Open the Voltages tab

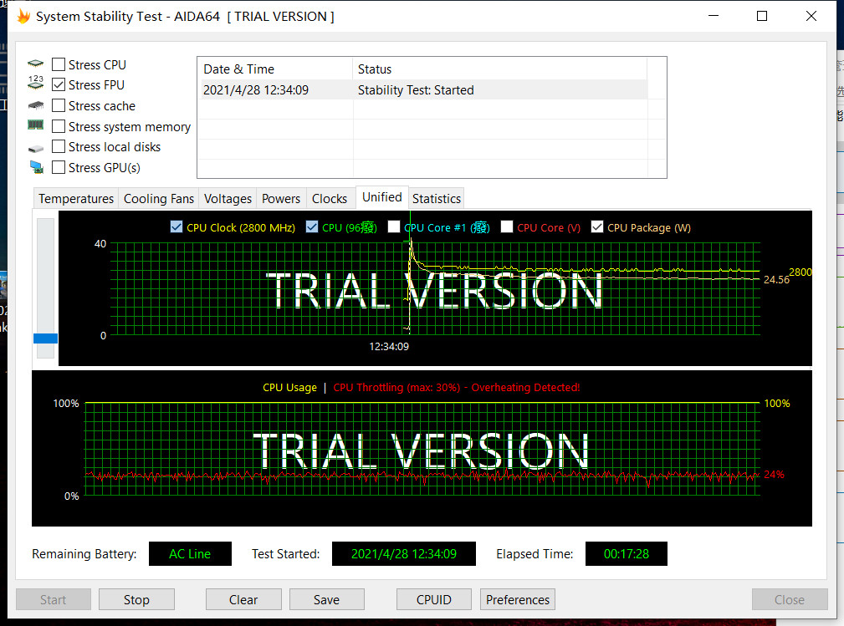pyautogui.click(x=228, y=198)
